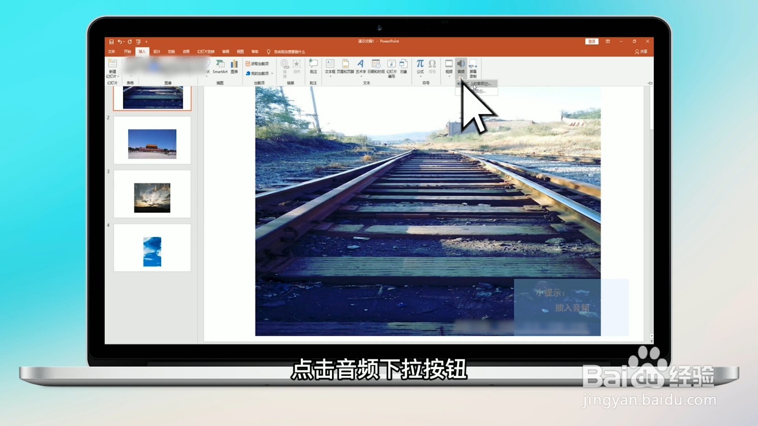The height and width of the screenshot is (426, 758).
Task: Insert a comment with the 批注 icon
Action: pyautogui.click(x=313, y=66)
